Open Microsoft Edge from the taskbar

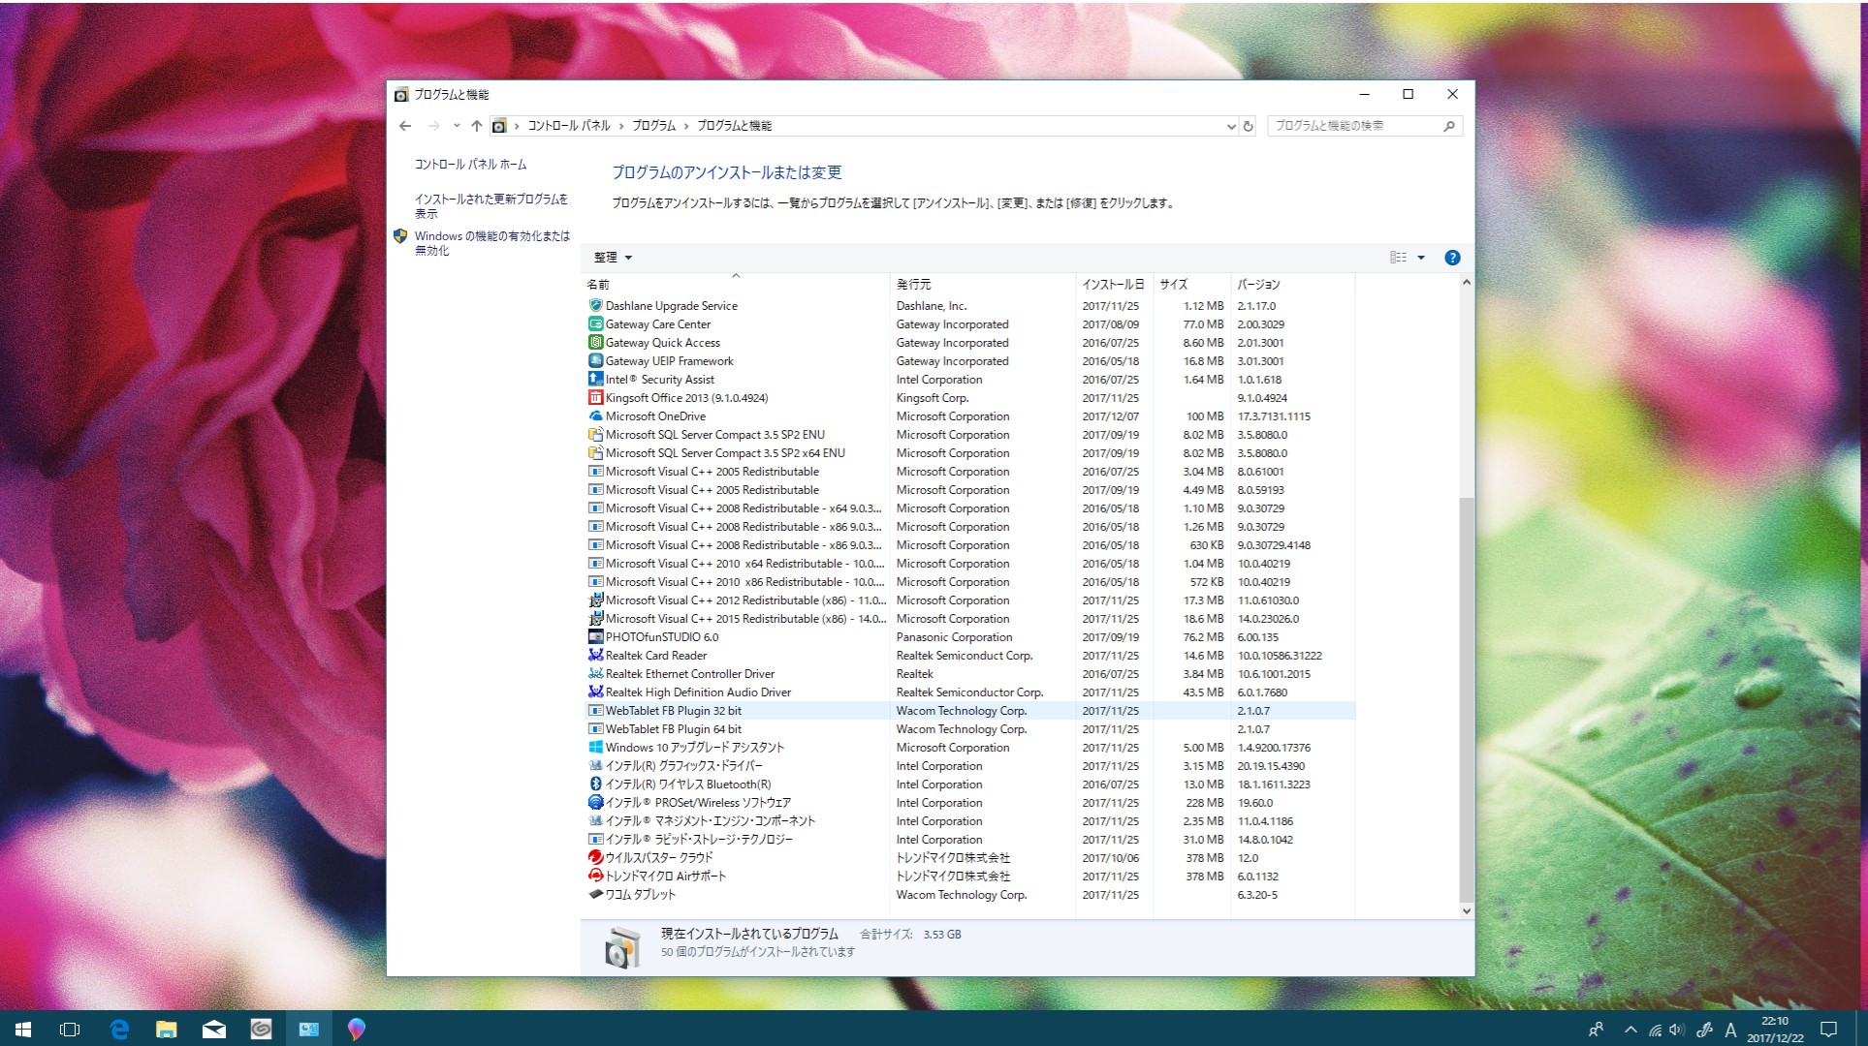tap(119, 1030)
